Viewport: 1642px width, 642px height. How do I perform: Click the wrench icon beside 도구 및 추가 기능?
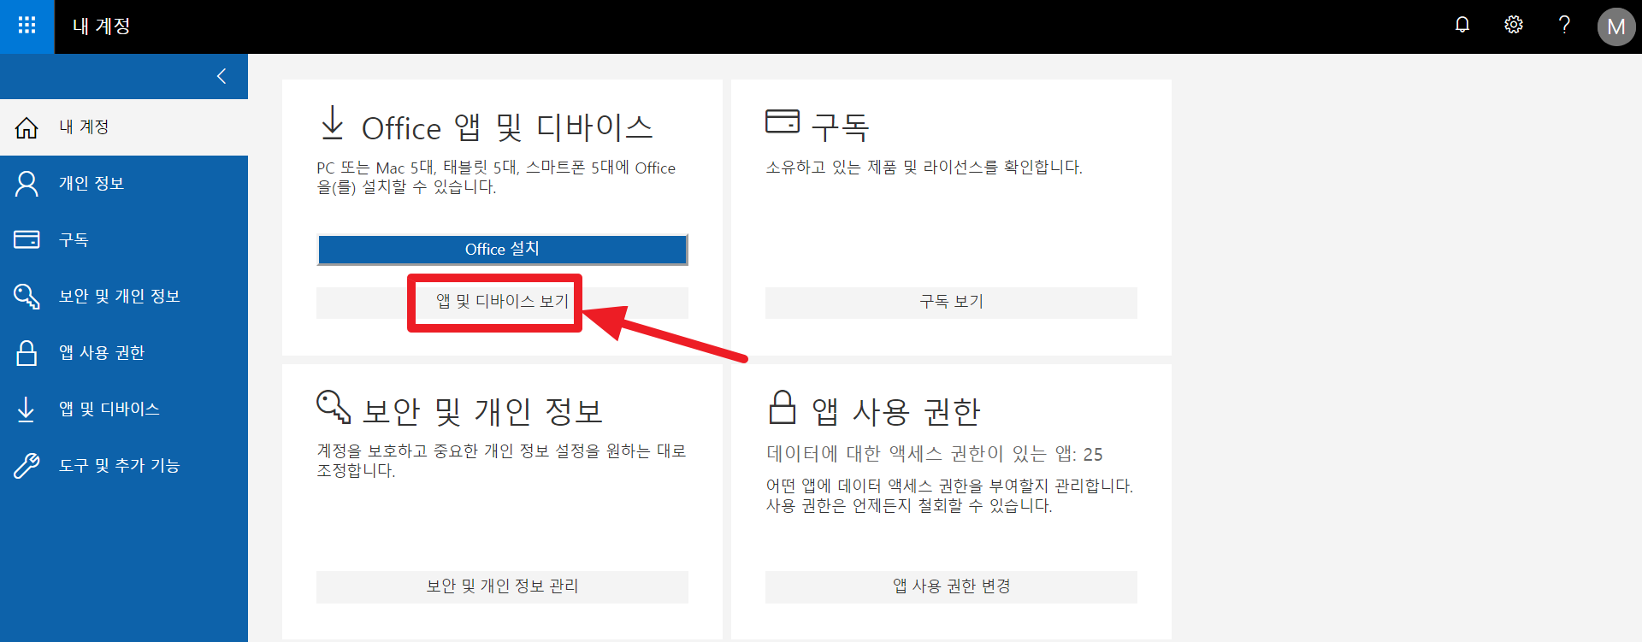click(x=27, y=465)
